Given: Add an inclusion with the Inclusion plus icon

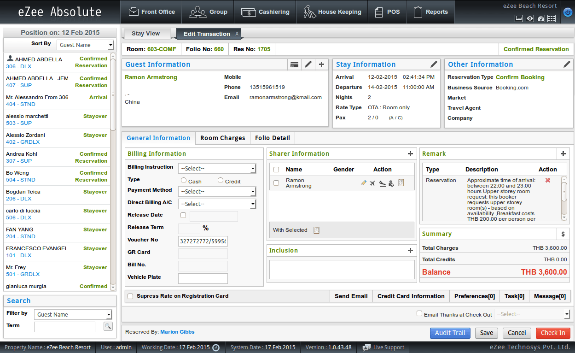Looking at the screenshot, I should [x=411, y=251].
